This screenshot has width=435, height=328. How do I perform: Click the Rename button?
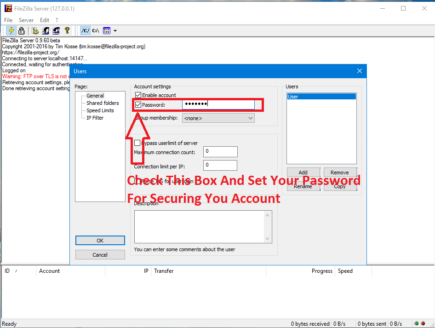[303, 186]
